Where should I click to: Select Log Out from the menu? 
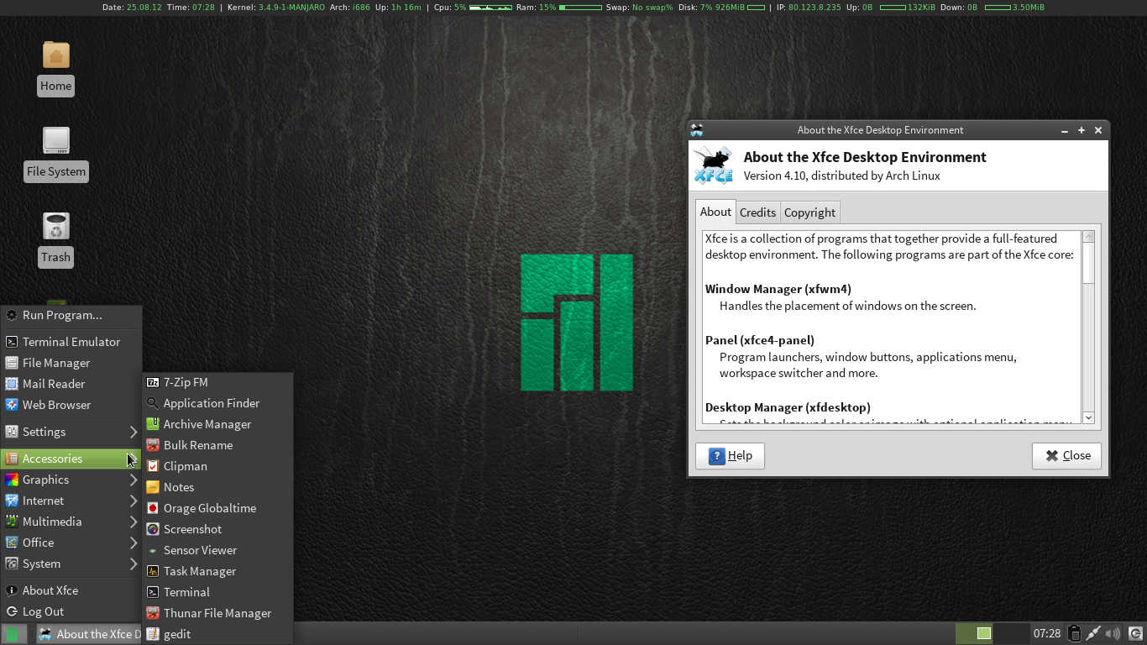[43, 611]
